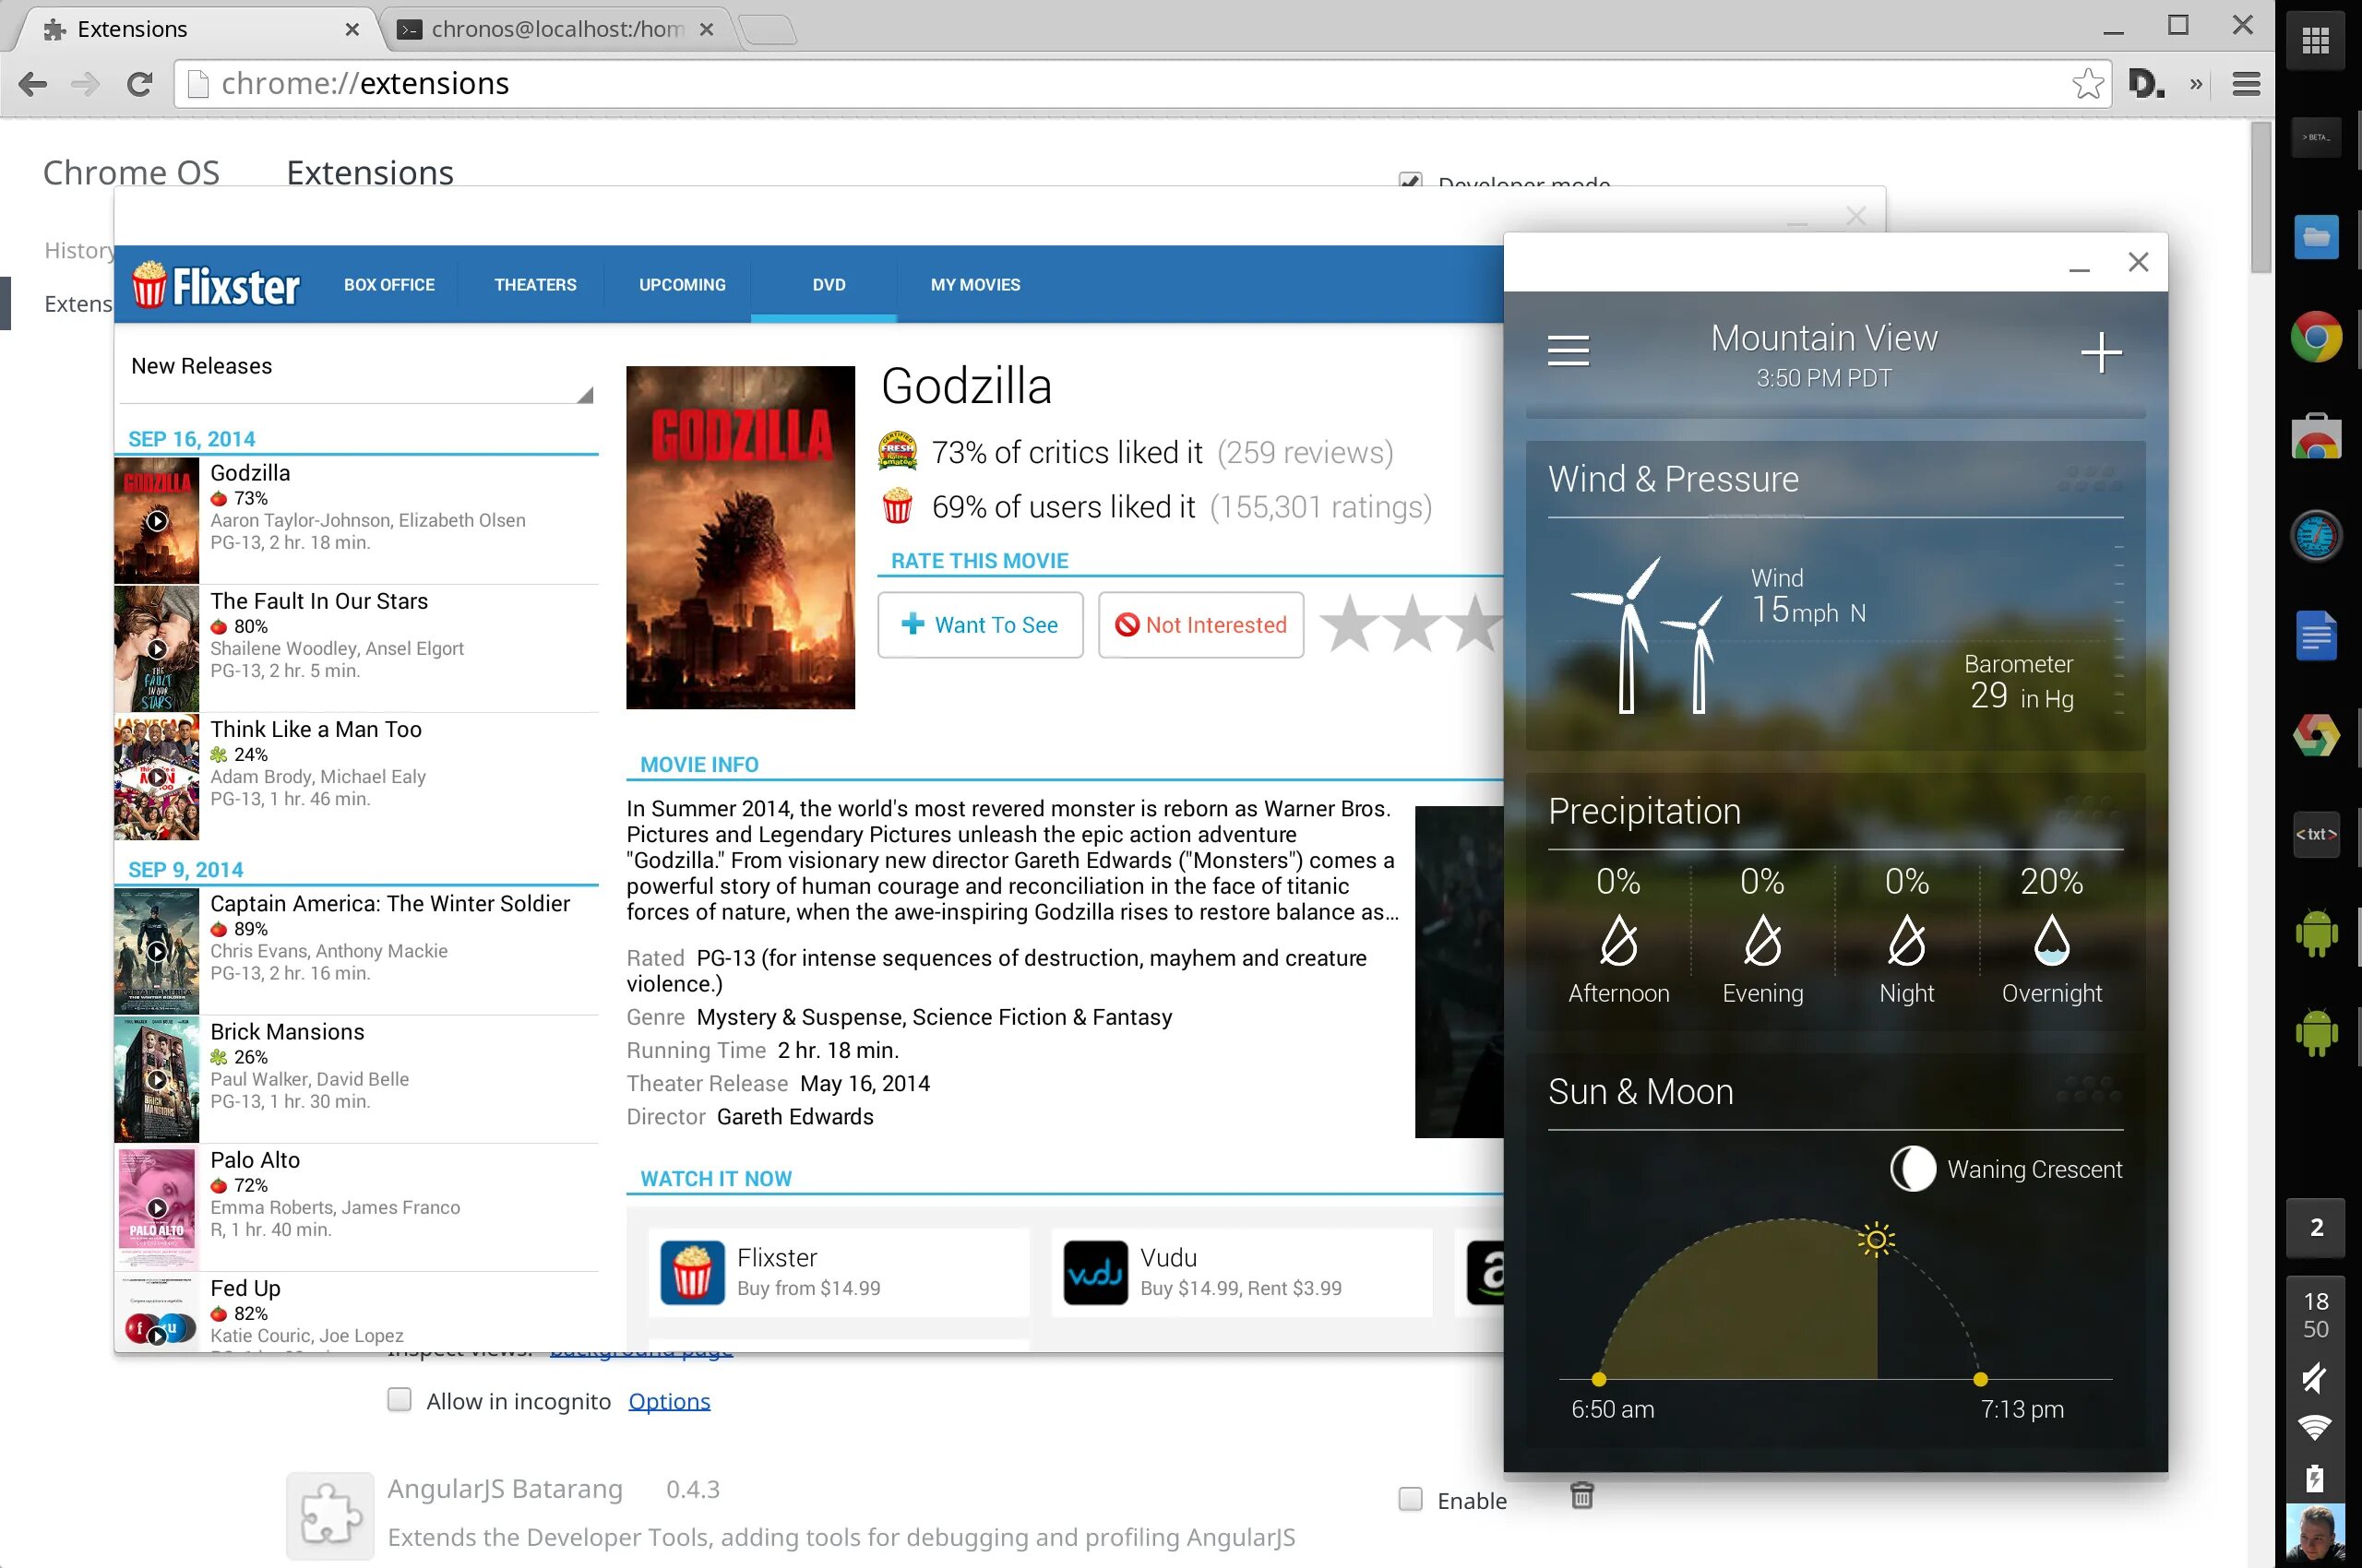Open the Chrome hamburger menu

click(2247, 84)
